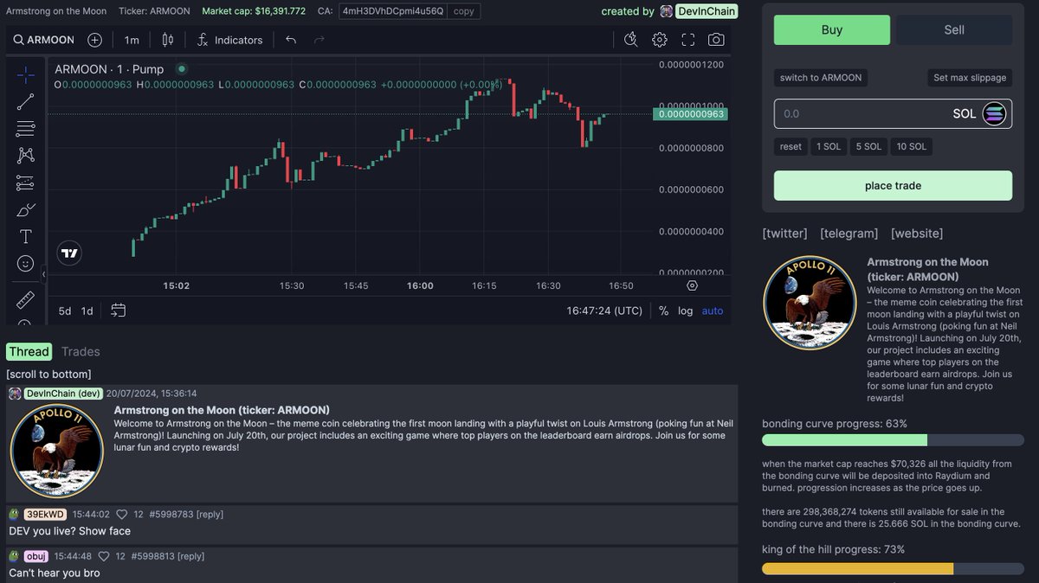The width and height of the screenshot is (1039, 583).
Task: Click the current price label 0.0000000963
Action: click(x=690, y=114)
